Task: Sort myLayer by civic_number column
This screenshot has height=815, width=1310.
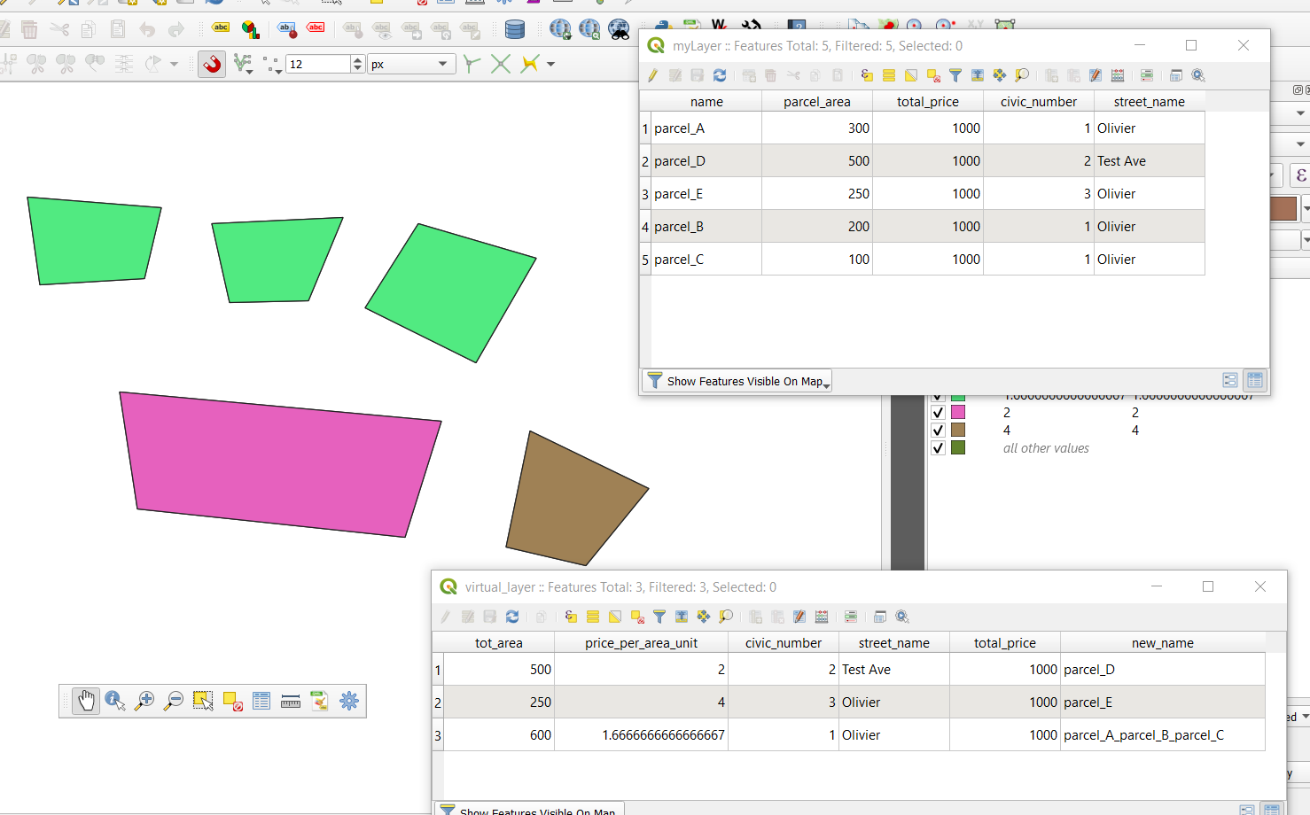Action: point(1039,101)
